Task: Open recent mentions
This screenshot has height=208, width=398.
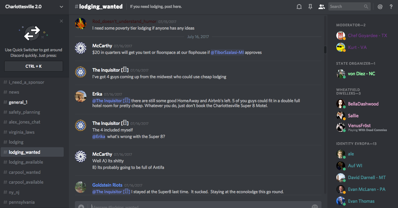Action: (x=380, y=7)
